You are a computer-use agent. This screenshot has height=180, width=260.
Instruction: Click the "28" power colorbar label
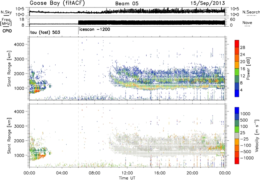[x=242, y=47]
